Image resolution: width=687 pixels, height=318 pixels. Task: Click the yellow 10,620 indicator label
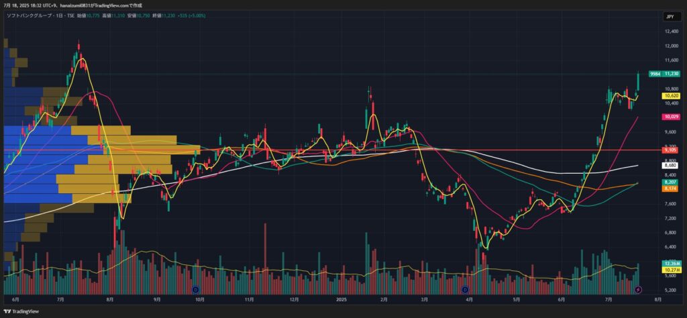pos(671,95)
